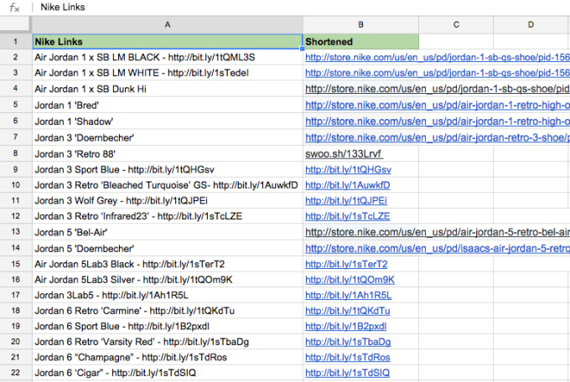Image resolution: width=570 pixels, height=382 pixels.
Task: Select cell Jordan 6 "Champagne"
Action: pos(167,357)
